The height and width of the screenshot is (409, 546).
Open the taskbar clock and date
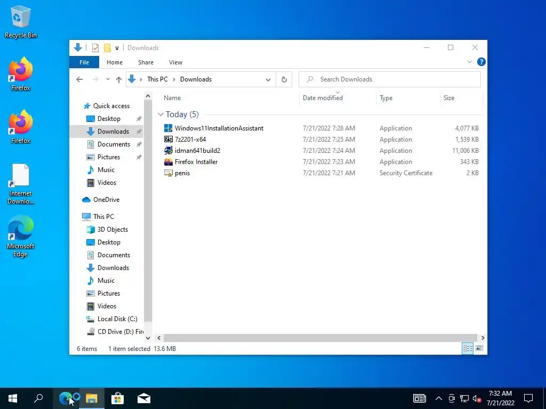tap(500, 398)
